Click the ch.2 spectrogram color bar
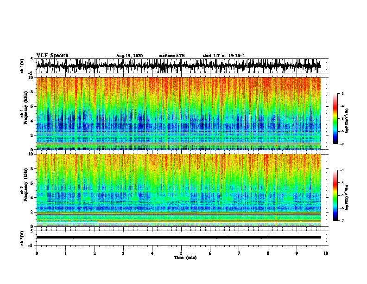 tap(335, 195)
